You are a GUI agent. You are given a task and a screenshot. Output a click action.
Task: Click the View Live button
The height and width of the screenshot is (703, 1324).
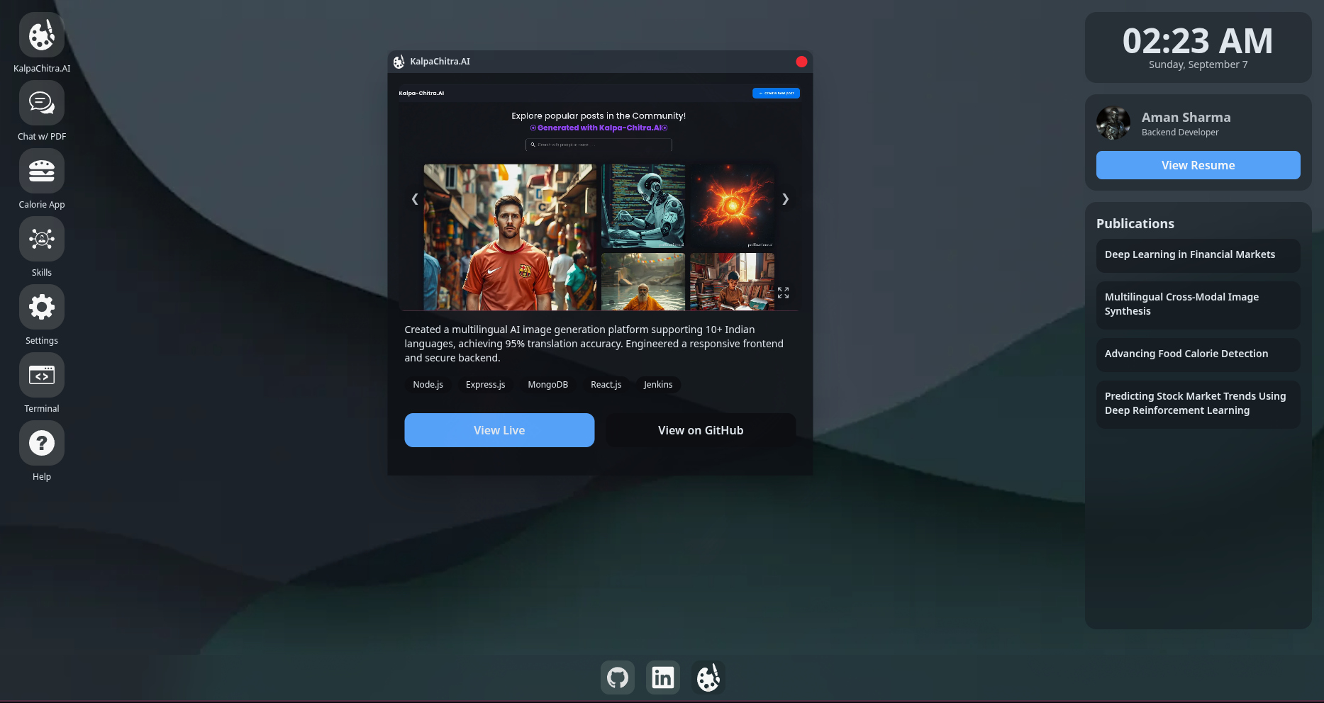pyautogui.click(x=499, y=430)
